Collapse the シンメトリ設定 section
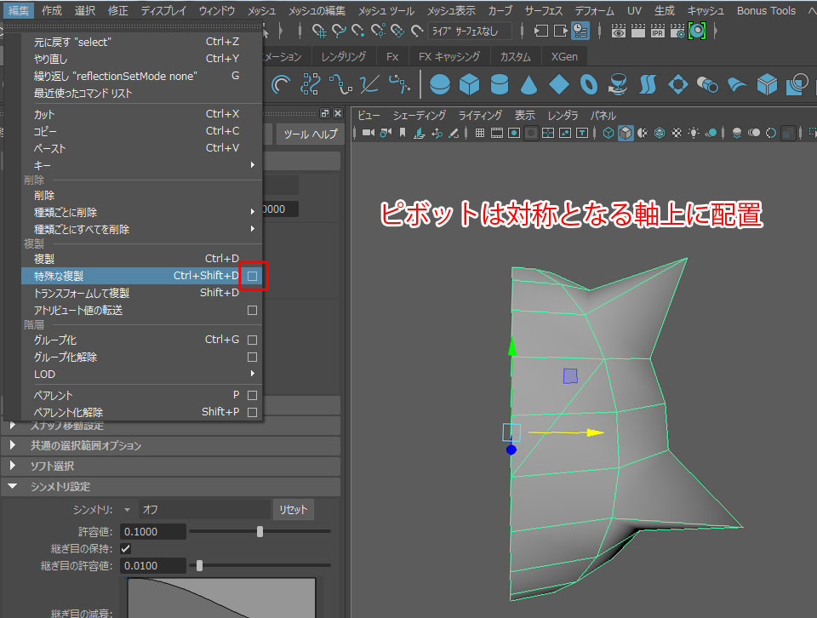This screenshot has height=618, width=817. pos(171,486)
